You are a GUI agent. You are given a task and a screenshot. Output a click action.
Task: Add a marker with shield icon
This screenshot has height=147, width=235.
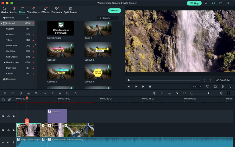162,93
